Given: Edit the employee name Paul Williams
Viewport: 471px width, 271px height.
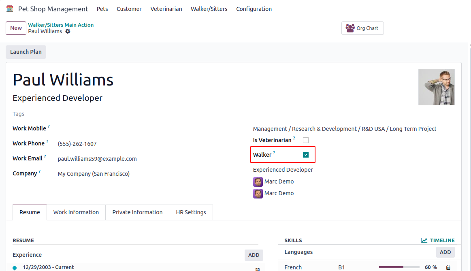Looking at the screenshot, I should tap(63, 80).
